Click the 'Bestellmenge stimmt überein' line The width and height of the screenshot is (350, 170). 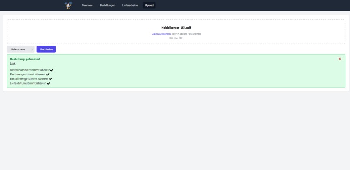point(31,79)
